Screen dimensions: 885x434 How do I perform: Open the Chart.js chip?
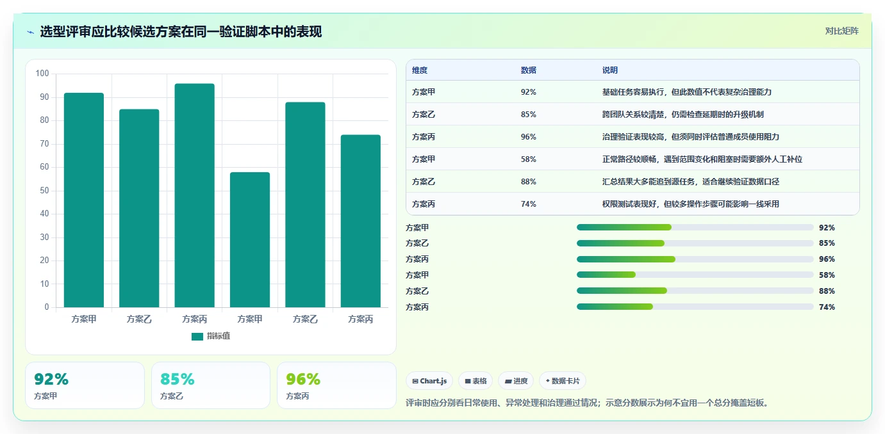coord(429,381)
